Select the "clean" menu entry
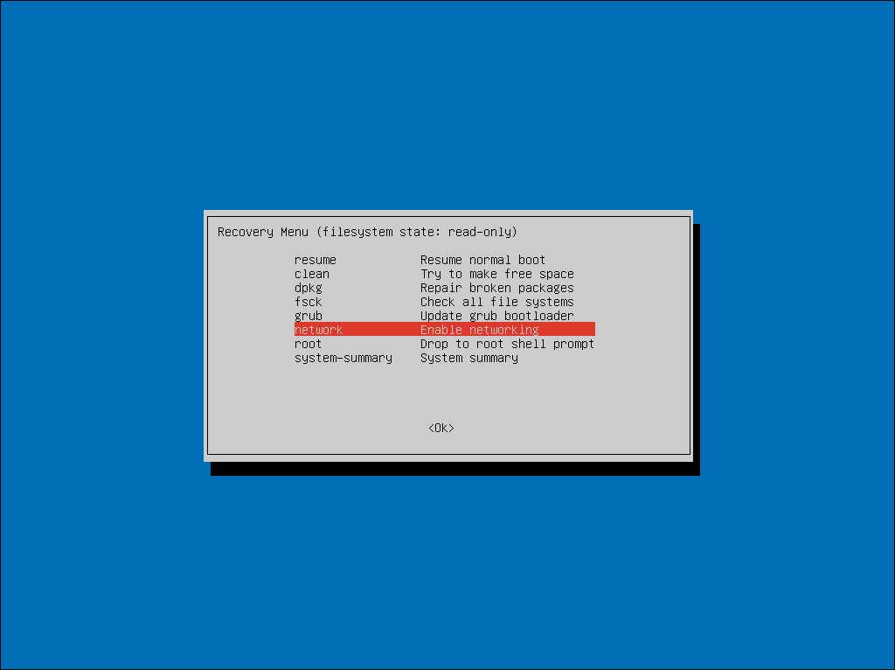 312,274
